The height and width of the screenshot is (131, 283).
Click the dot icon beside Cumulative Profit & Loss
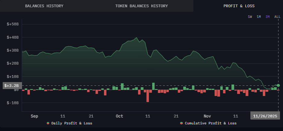[181, 123]
